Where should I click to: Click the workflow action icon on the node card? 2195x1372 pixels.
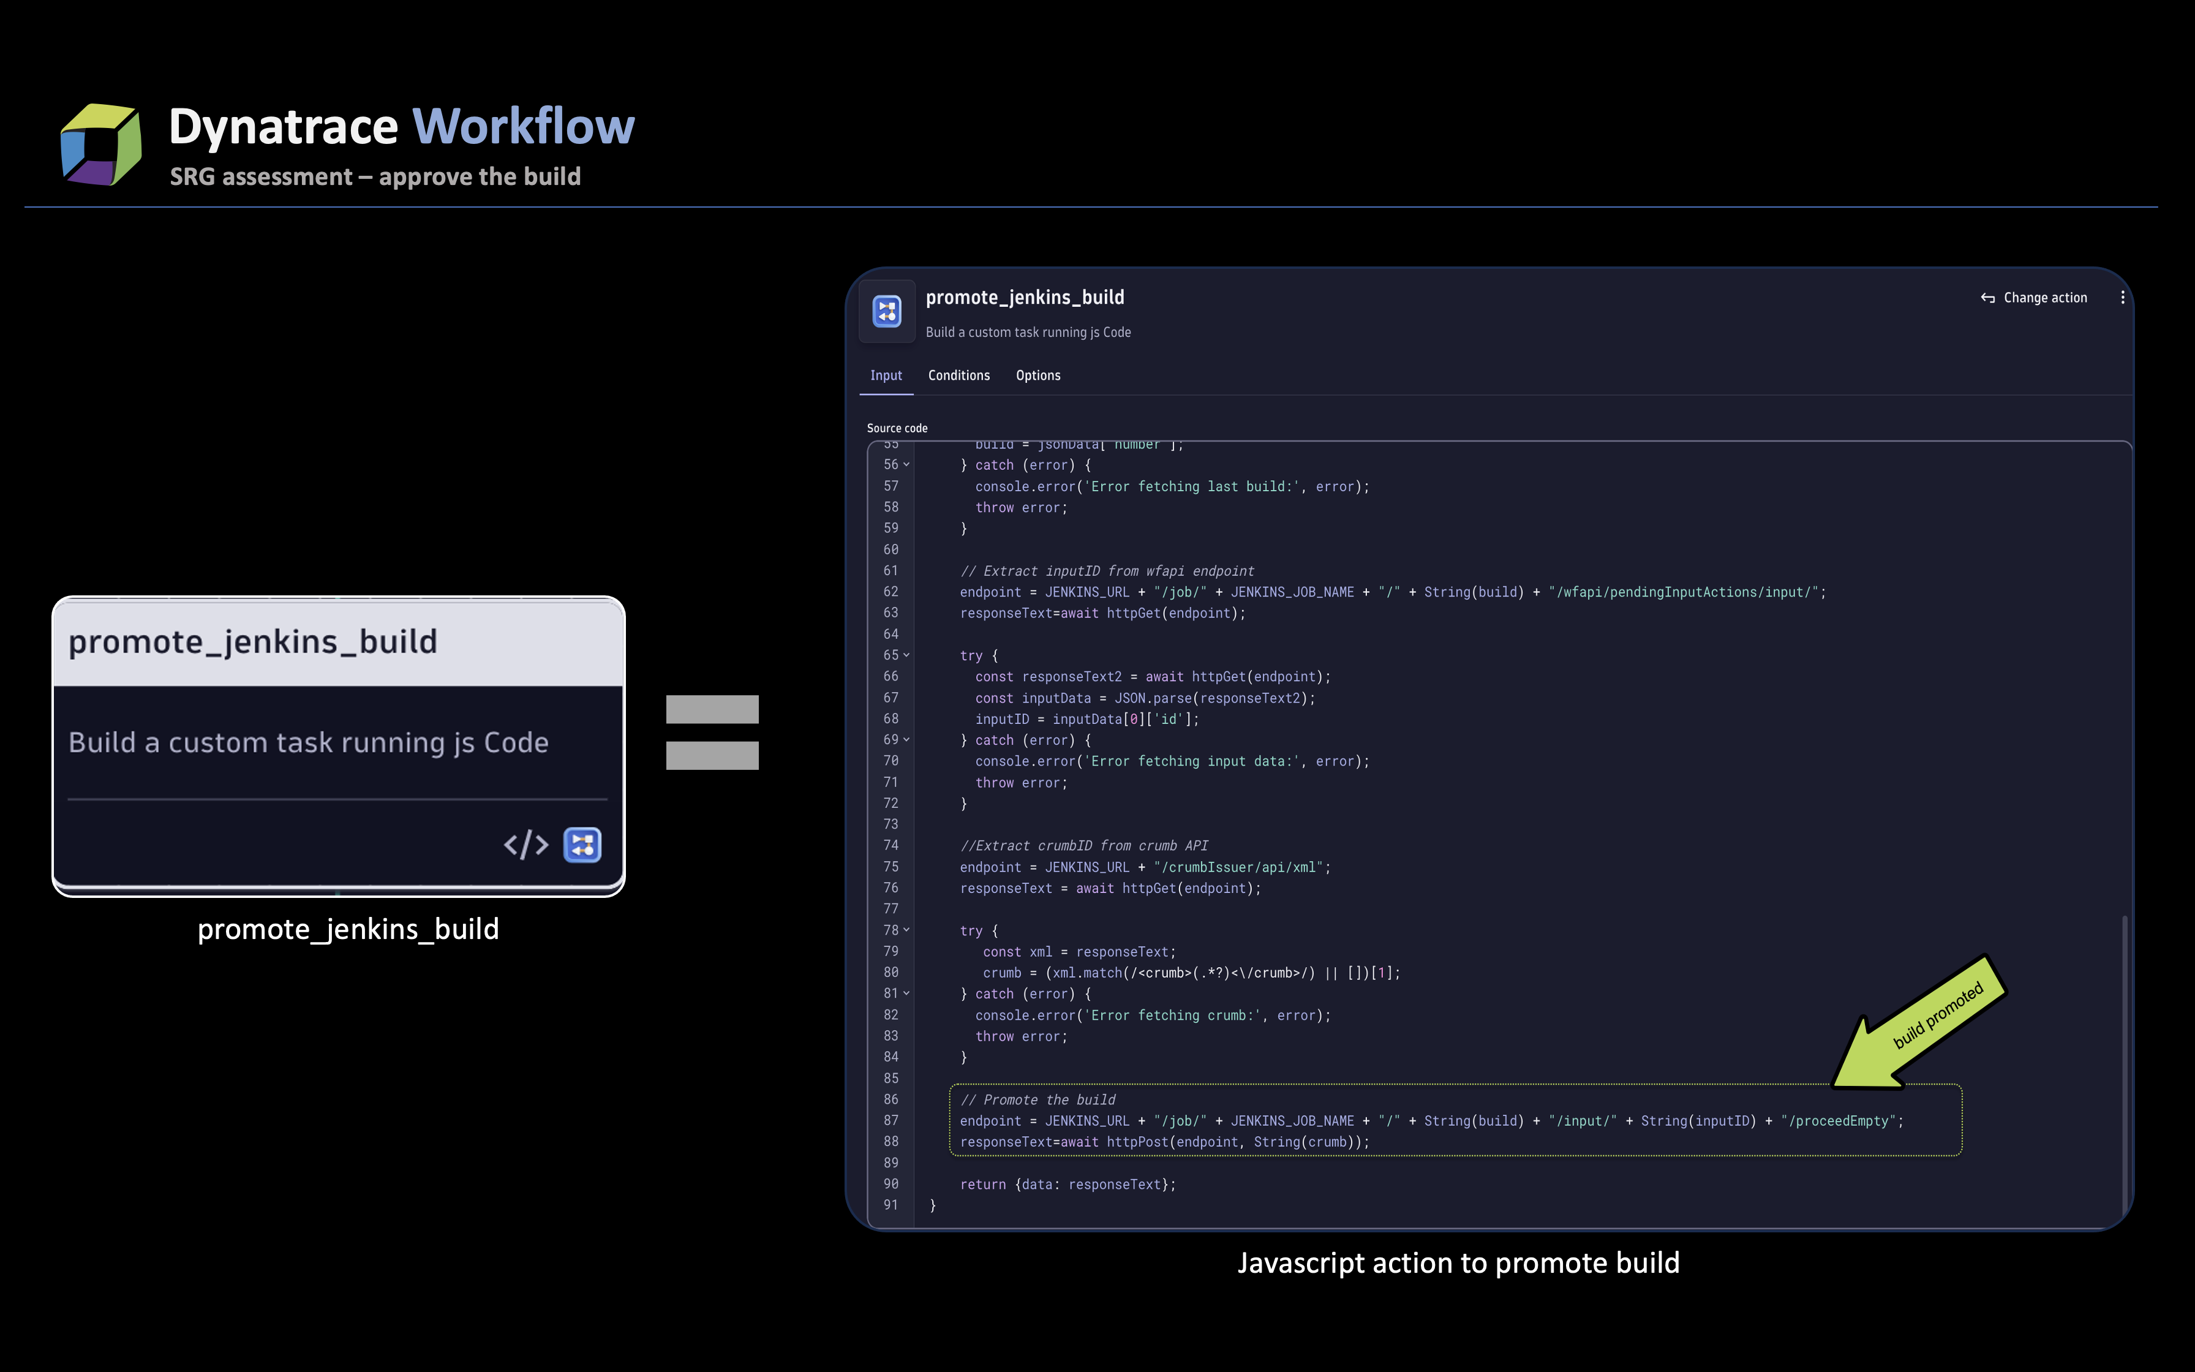583,844
